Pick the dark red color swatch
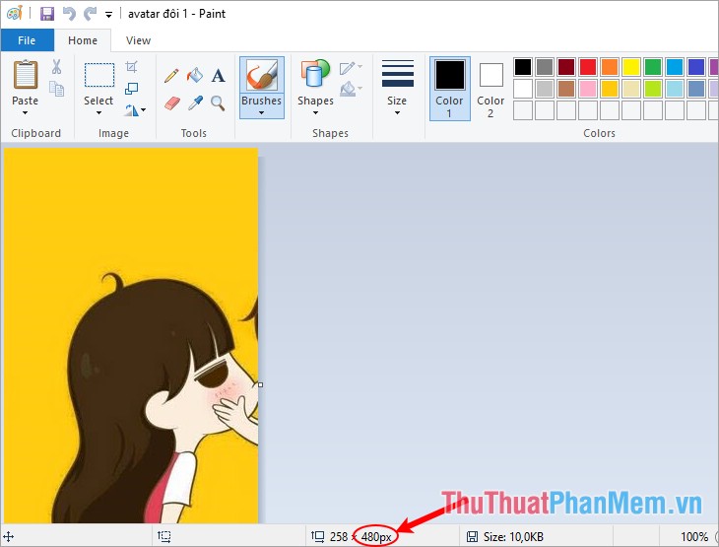The height and width of the screenshot is (547, 719). (x=566, y=67)
